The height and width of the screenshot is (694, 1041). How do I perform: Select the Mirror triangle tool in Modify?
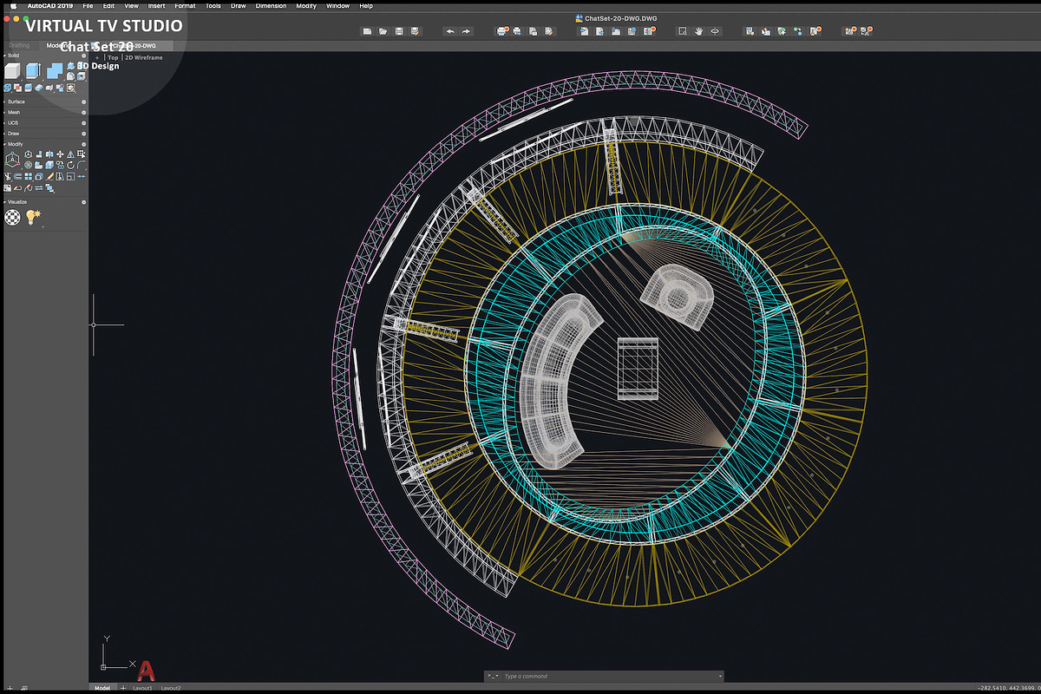tap(70, 154)
